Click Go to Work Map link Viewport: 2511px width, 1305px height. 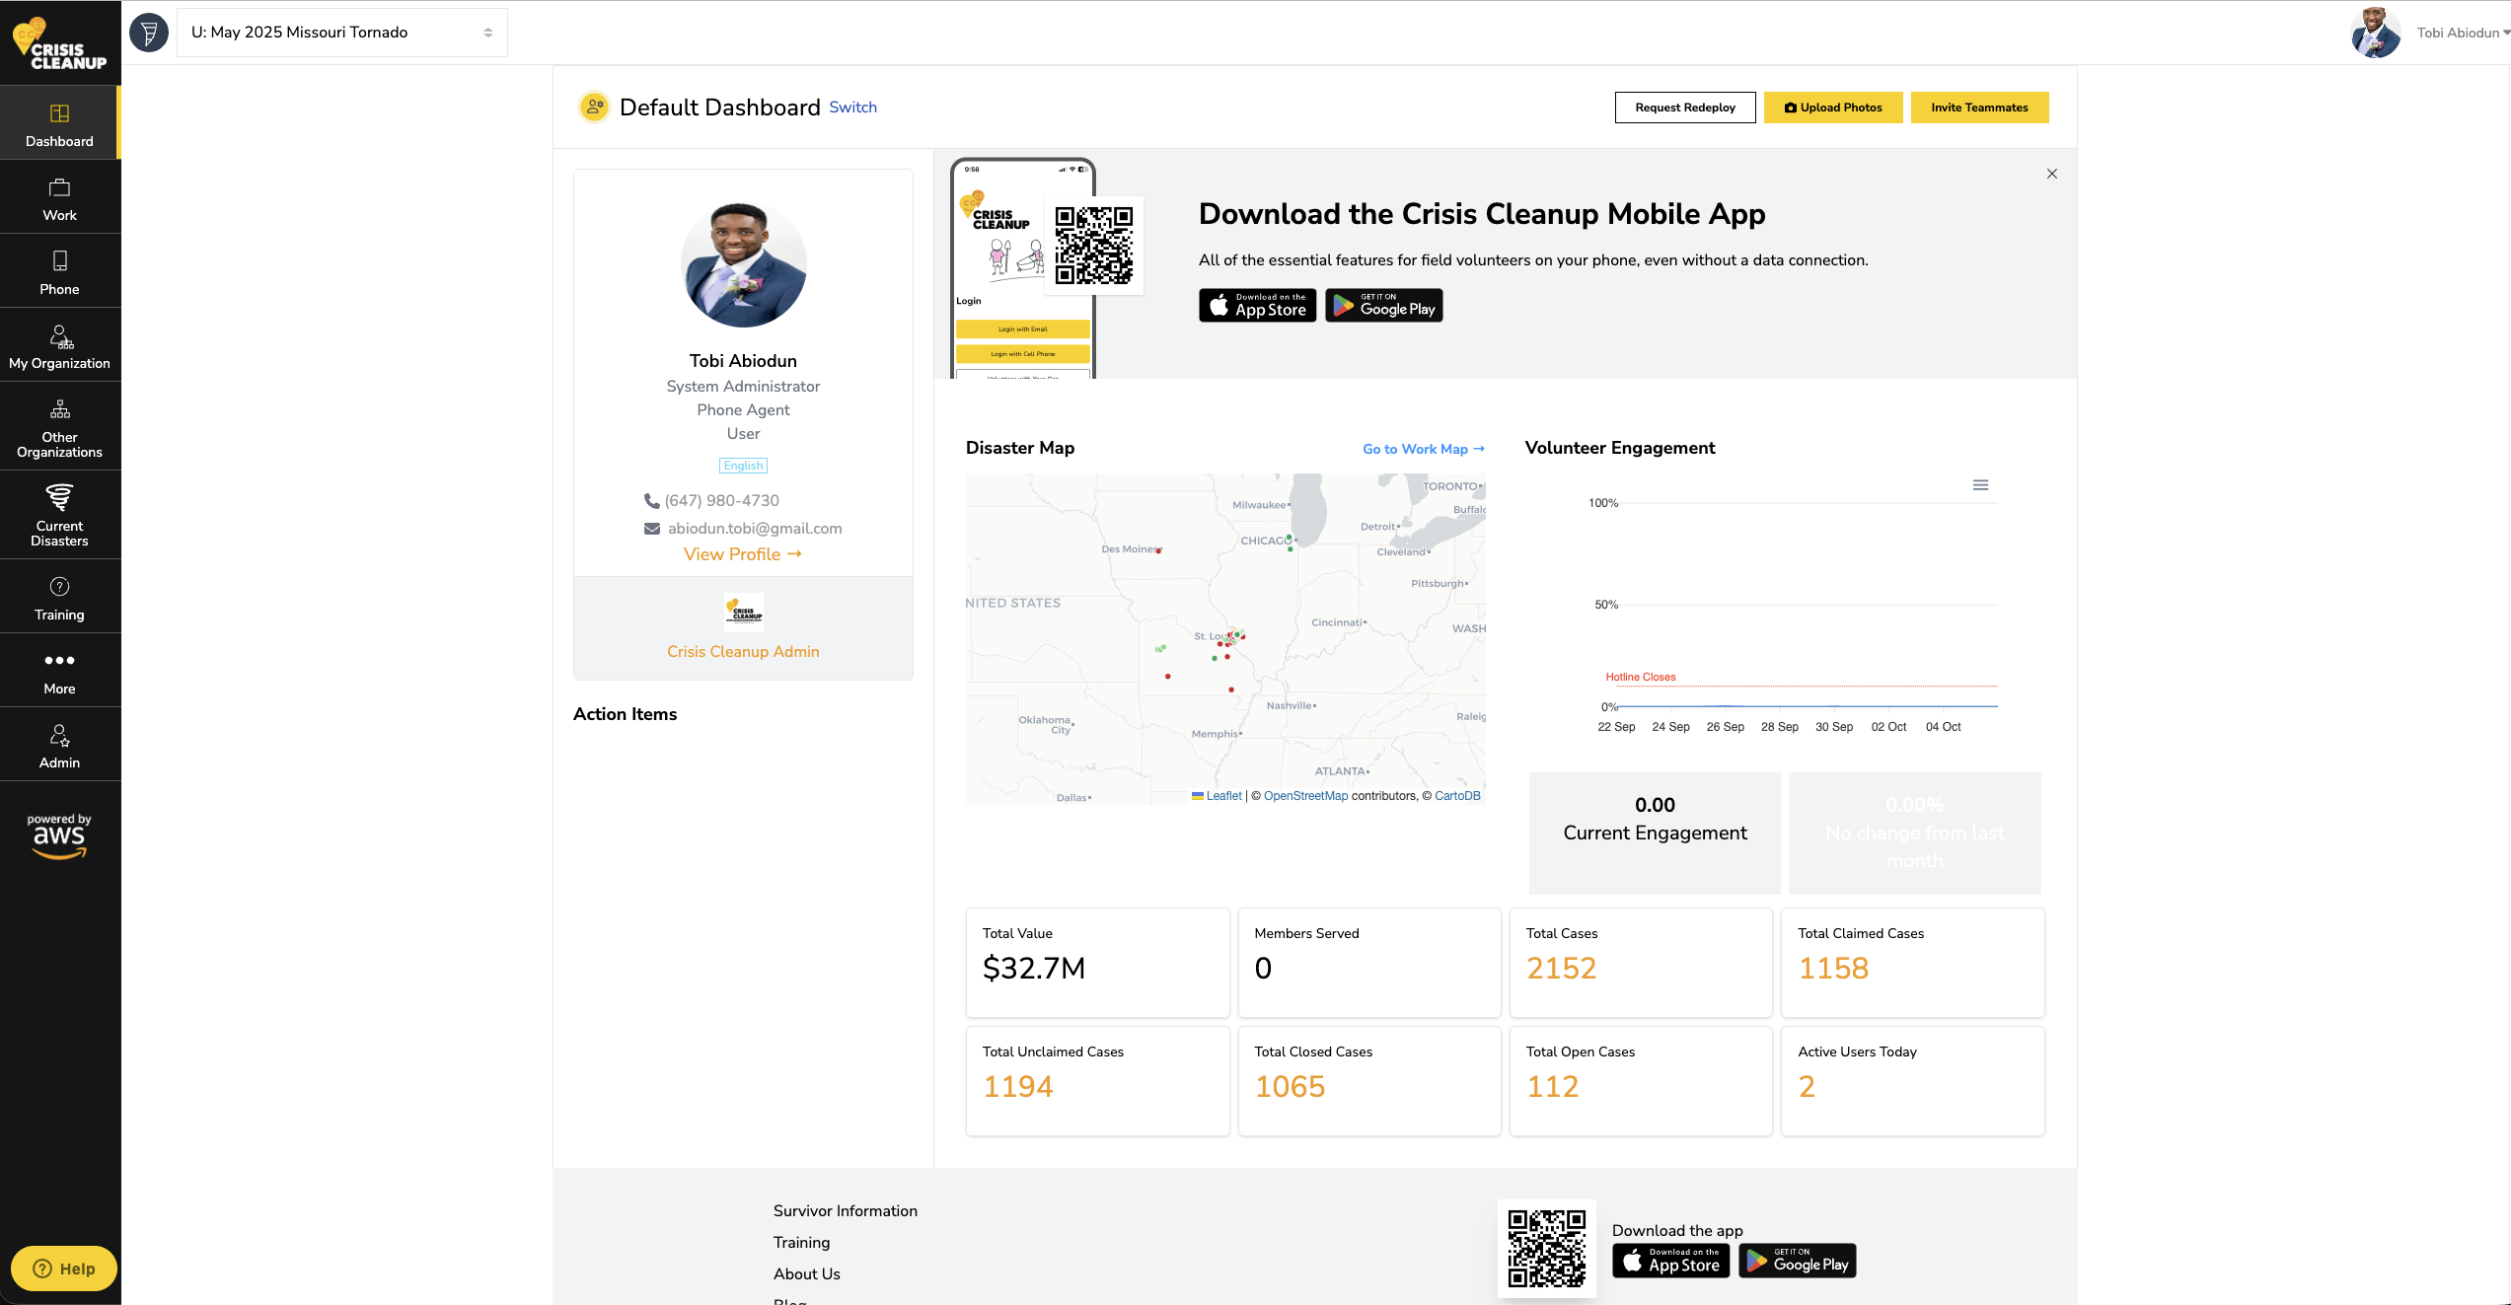click(1423, 449)
